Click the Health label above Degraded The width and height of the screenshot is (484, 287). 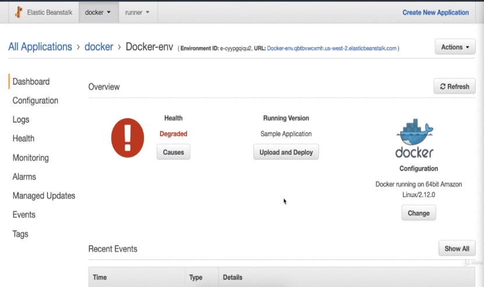coord(173,118)
